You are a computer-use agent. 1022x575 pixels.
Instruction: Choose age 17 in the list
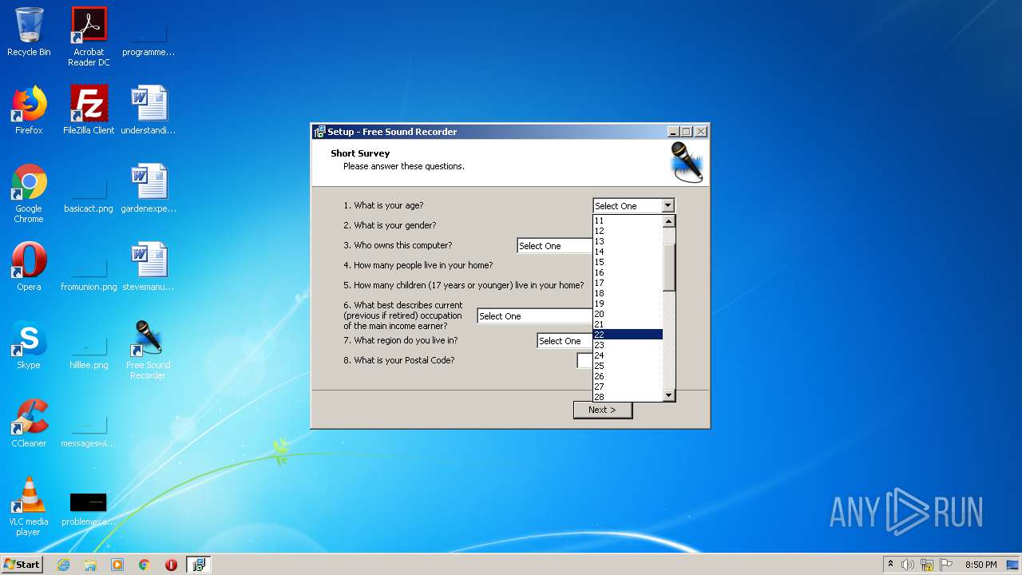coord(628,283)
